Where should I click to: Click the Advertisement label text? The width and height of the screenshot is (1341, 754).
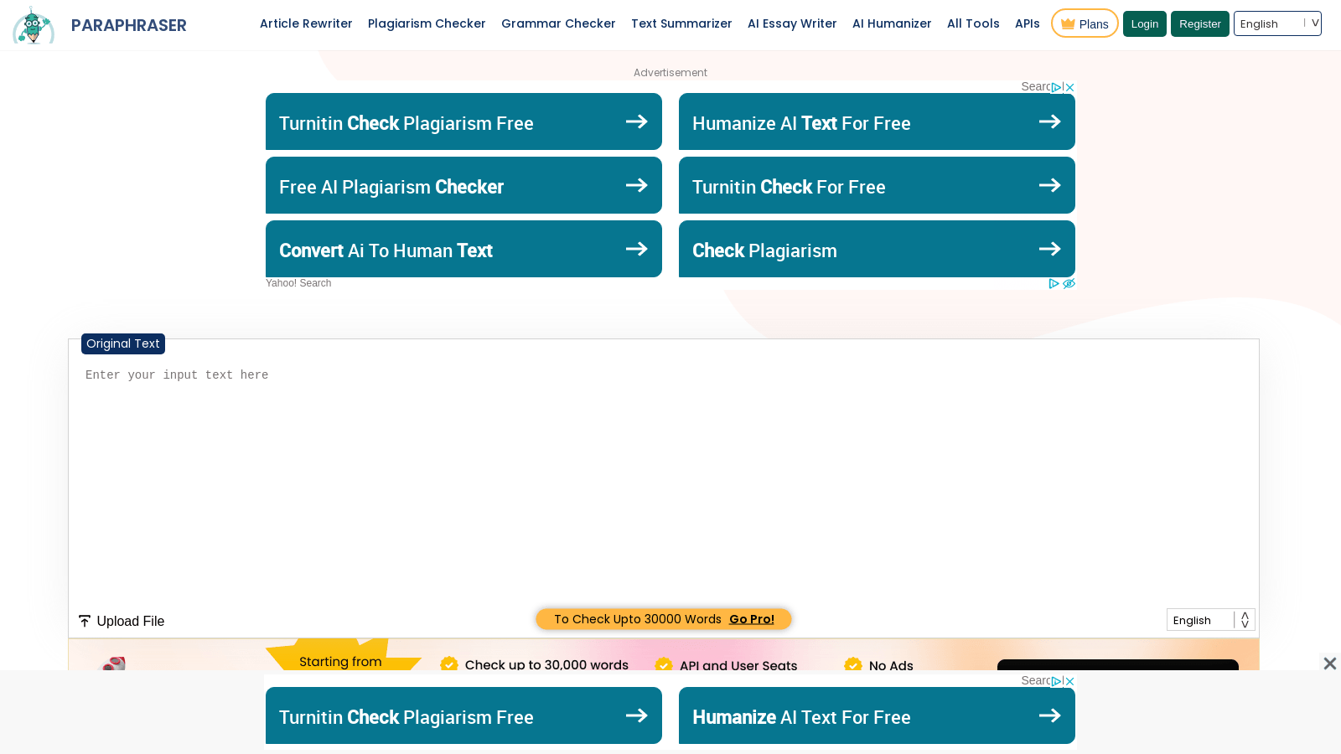[x=670, y=73]
